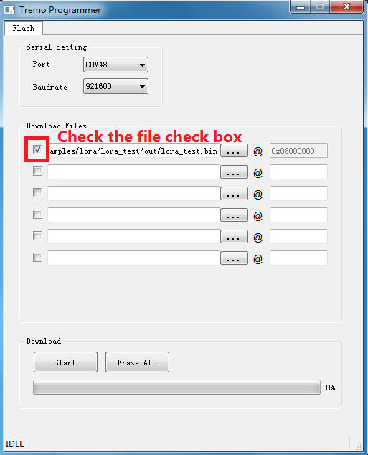Open the Port COM48 dropdown

click(115, 65)
